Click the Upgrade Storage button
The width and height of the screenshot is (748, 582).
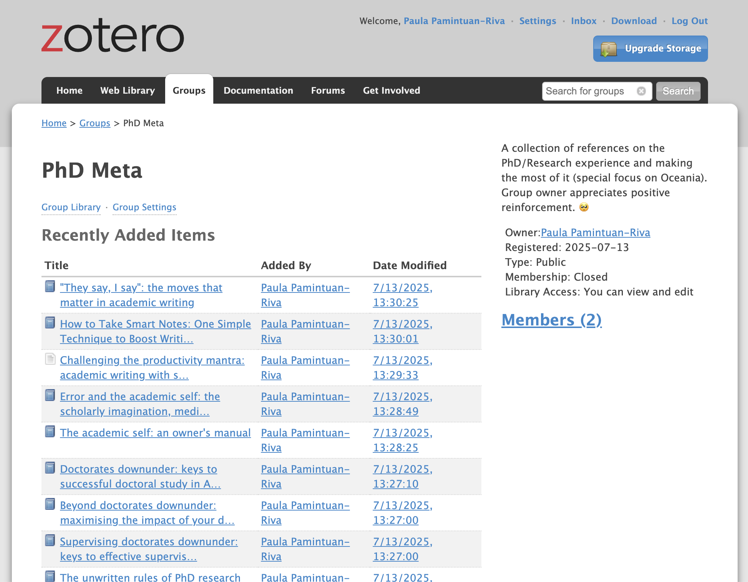click(x=650, y=48)
